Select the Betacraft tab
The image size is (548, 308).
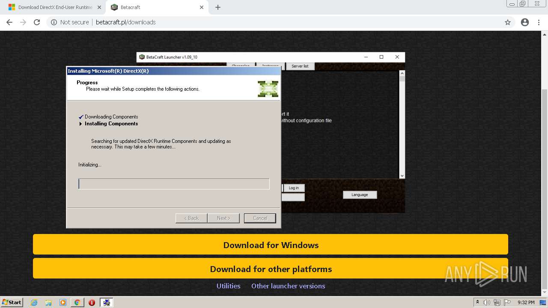[157, 7]
